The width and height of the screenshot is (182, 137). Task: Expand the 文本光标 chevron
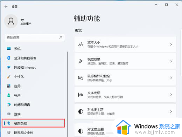point(171,95)
